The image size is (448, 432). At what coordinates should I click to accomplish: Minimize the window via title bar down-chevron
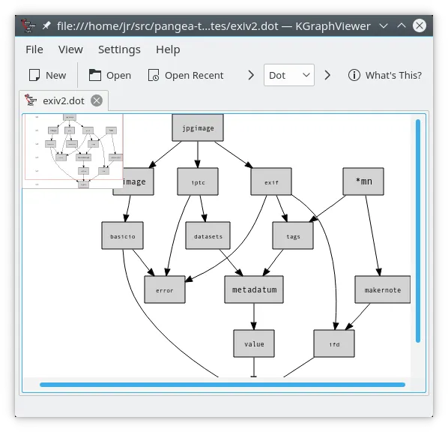point(384,25)
